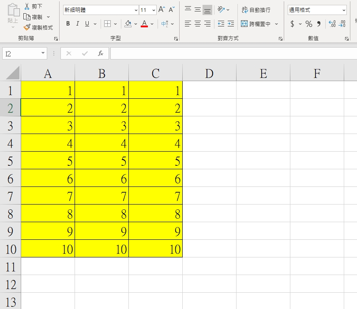The height and width of the screenshot is (309, 357).
Task: Decrease indent
Action: click(x=221, y=24)
